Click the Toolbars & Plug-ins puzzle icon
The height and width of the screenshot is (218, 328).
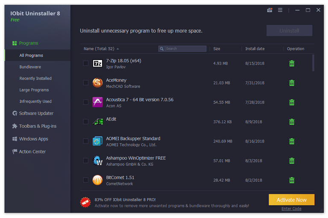pos(15,126)
